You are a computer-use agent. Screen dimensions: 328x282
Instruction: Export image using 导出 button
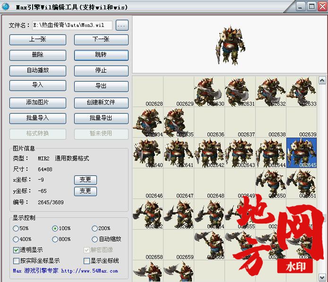pyautogui.click(x=101, y=86)
